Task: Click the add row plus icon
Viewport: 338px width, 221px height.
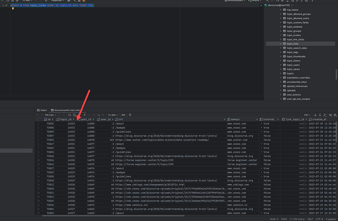Action: (84, 115)
